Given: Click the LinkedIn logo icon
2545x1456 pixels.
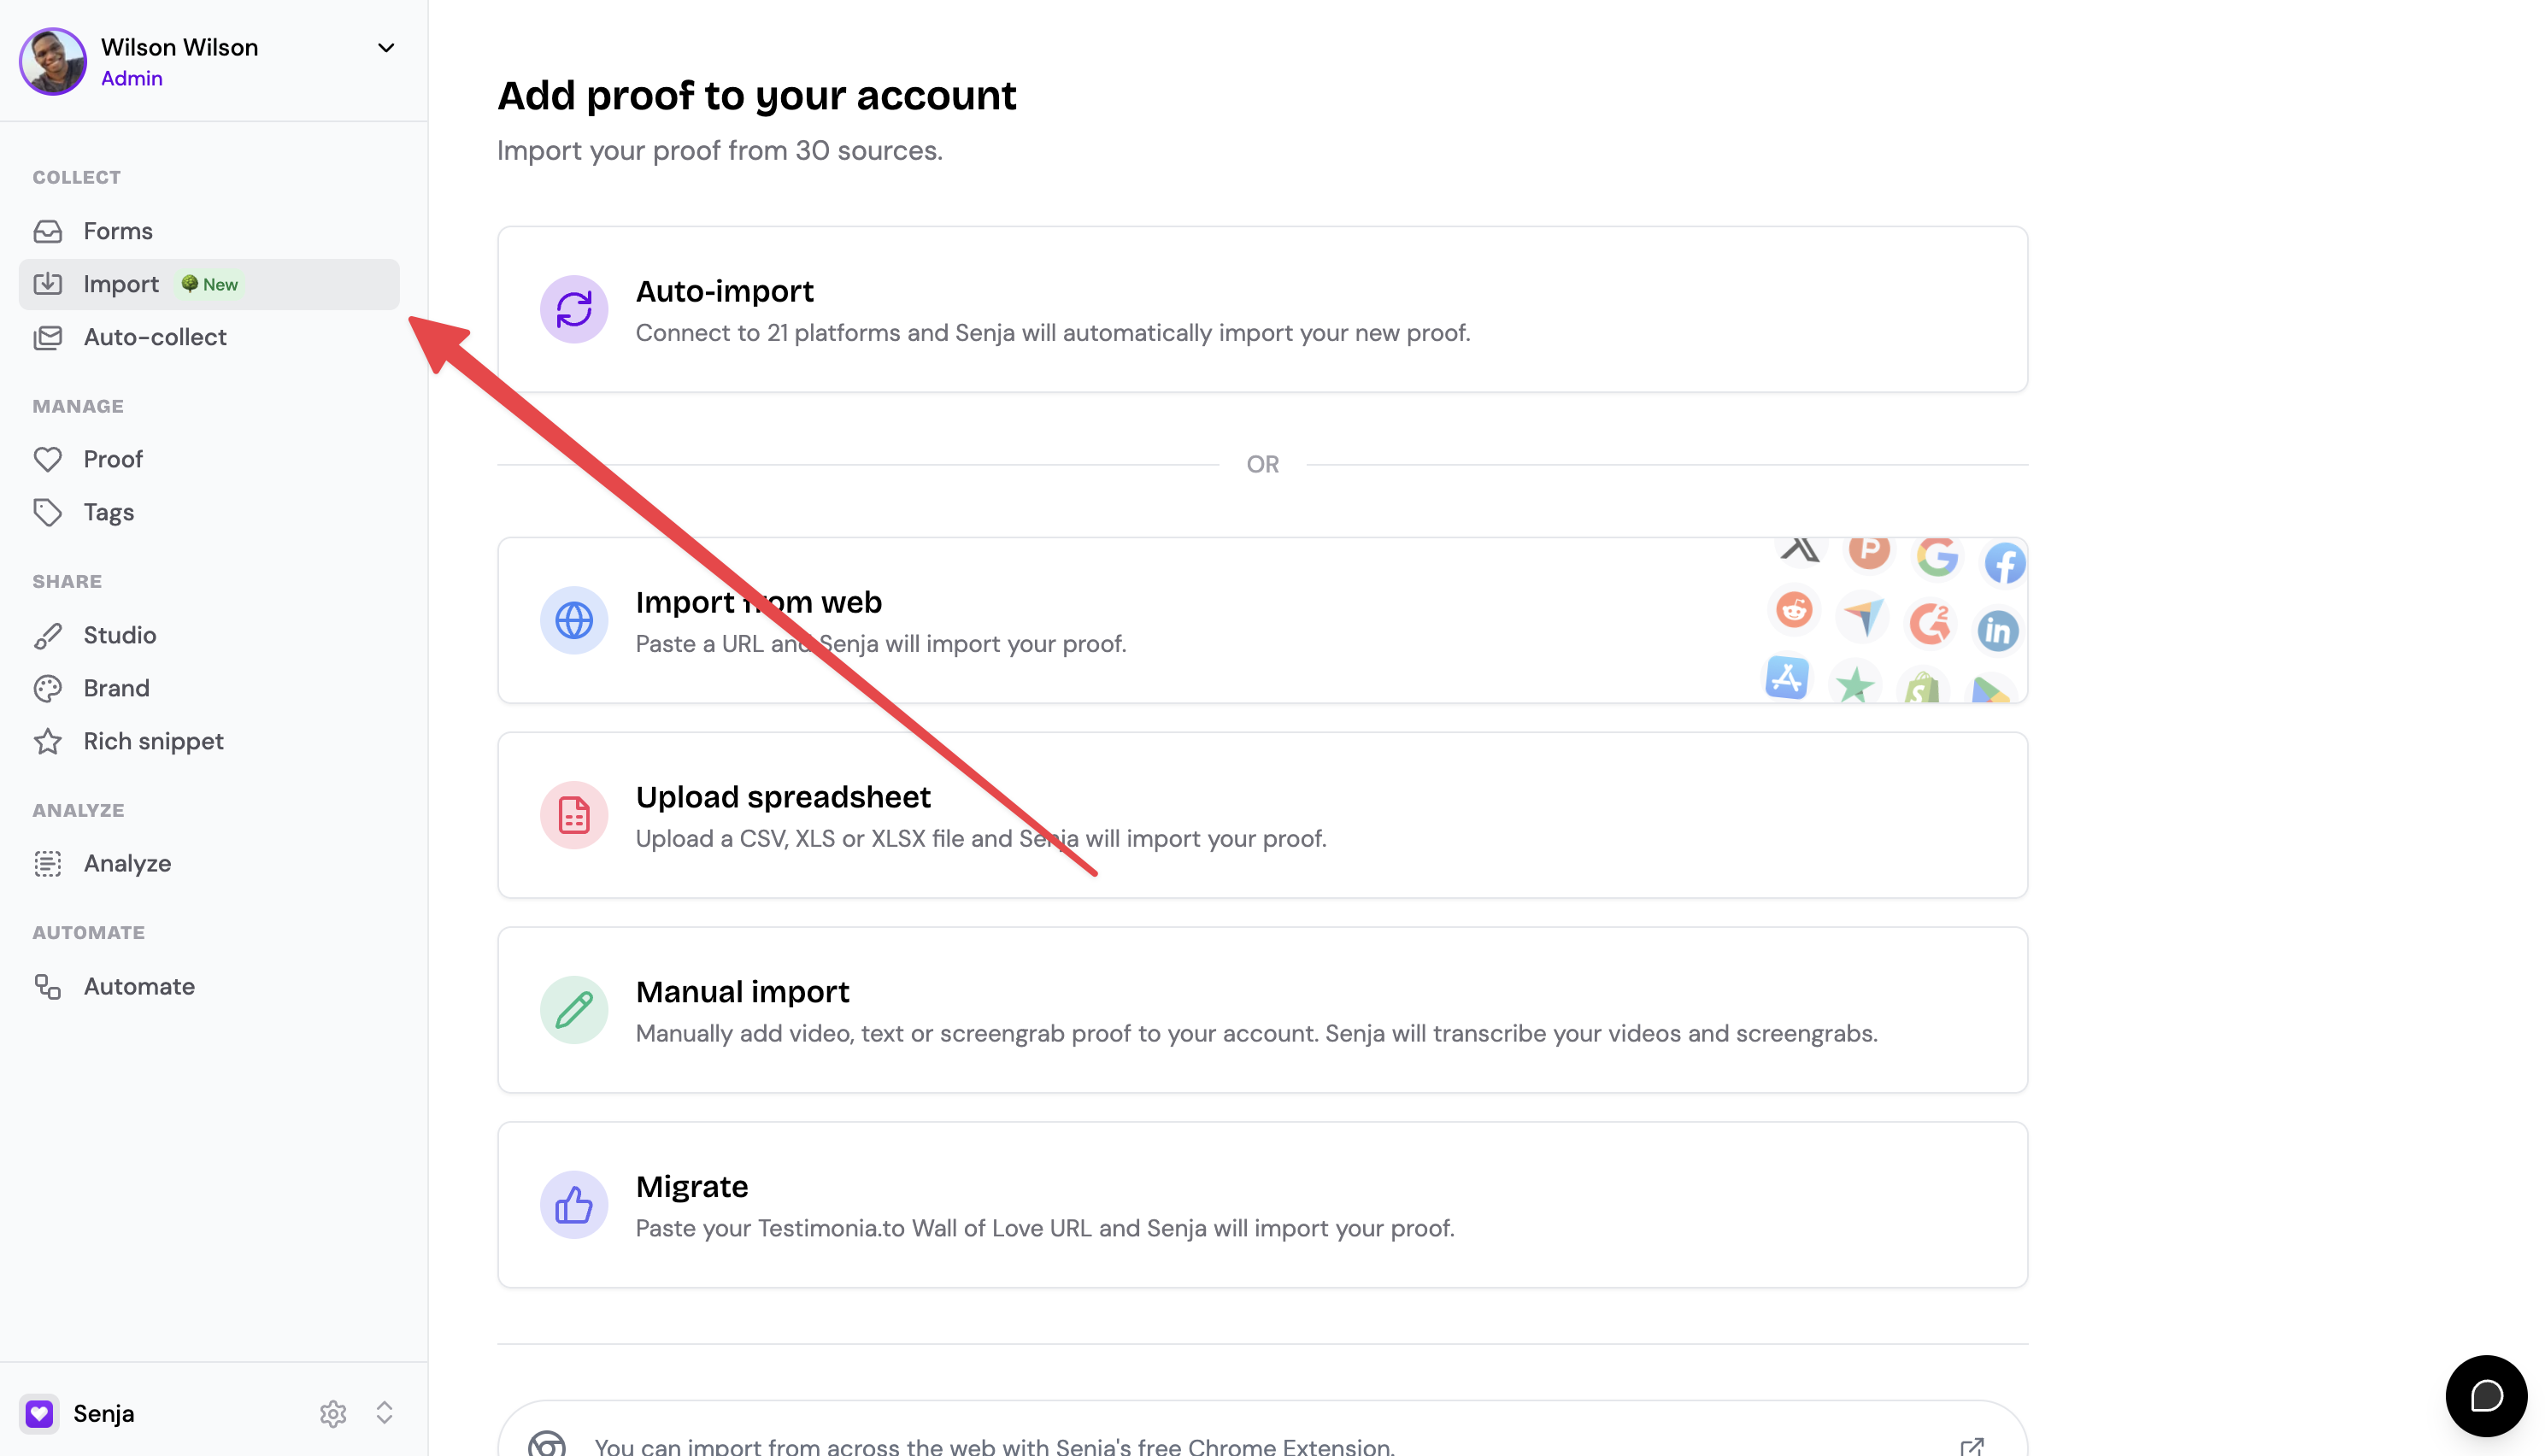Looking at the screenshot, I should pyautogui.click(x=1998, y=630).
